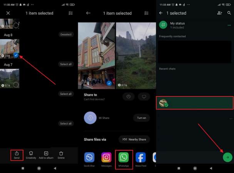The height and width of the screenshot is (173, 234).
Task: Turn on Mi Share
Action: 142,118
